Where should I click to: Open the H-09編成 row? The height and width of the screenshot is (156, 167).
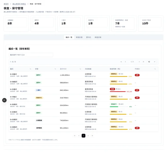83,128
